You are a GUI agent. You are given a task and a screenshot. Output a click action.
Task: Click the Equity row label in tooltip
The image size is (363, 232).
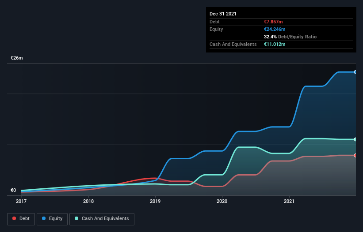click(x=216, y=29)
